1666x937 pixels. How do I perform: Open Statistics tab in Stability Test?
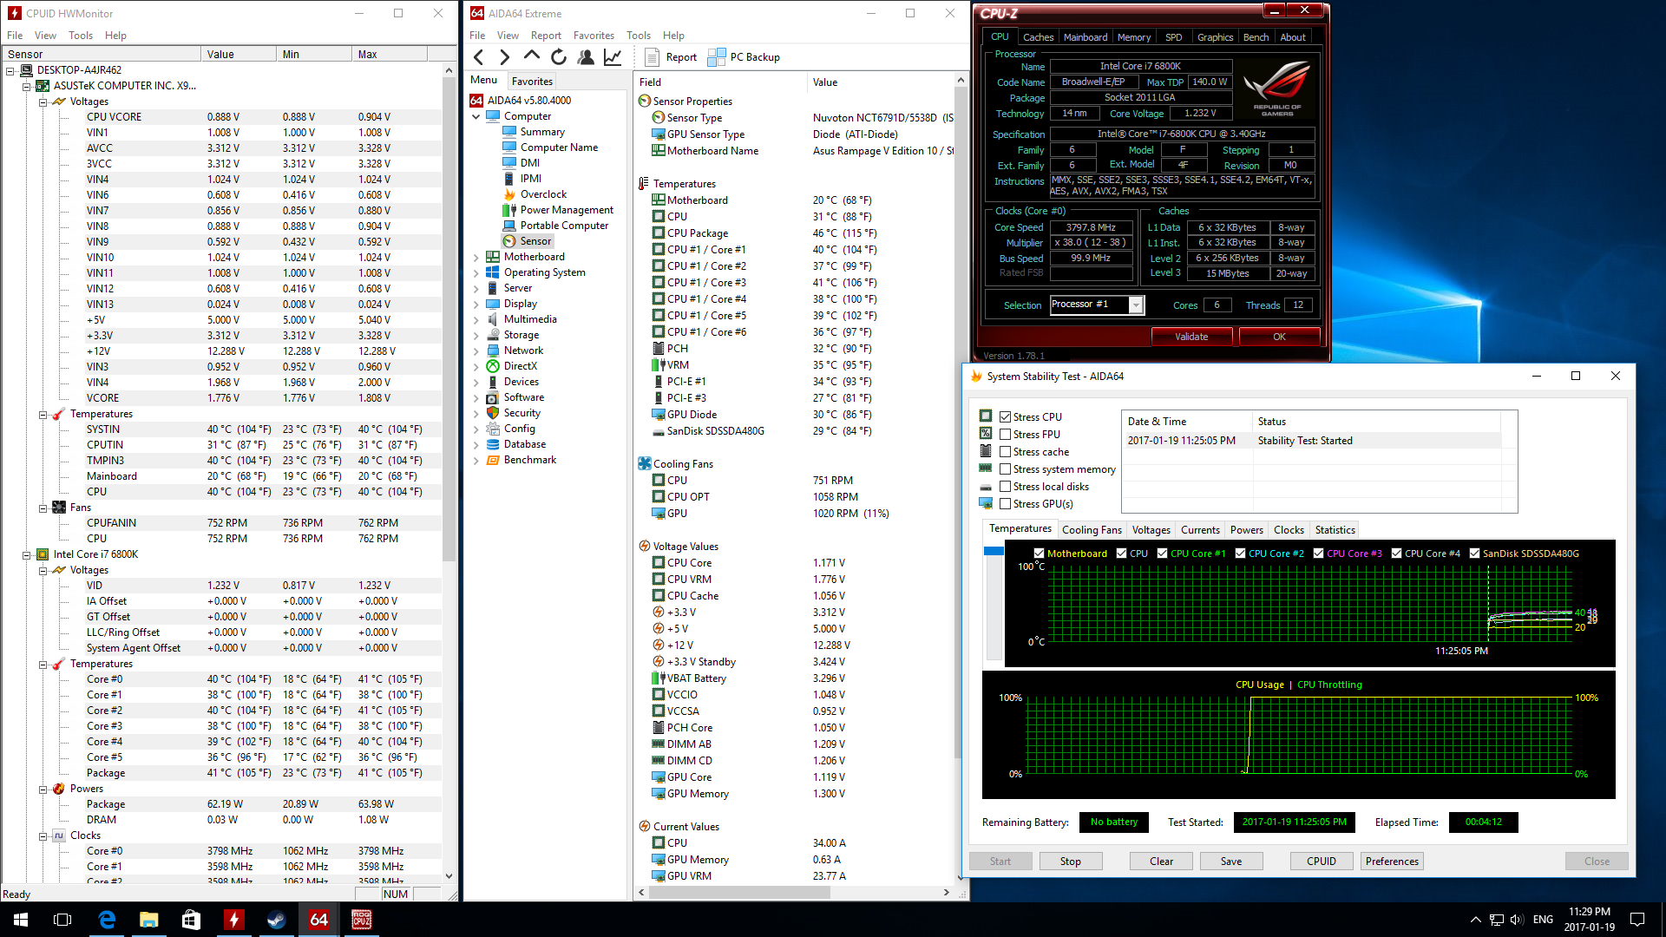[x=1335, y=530]
